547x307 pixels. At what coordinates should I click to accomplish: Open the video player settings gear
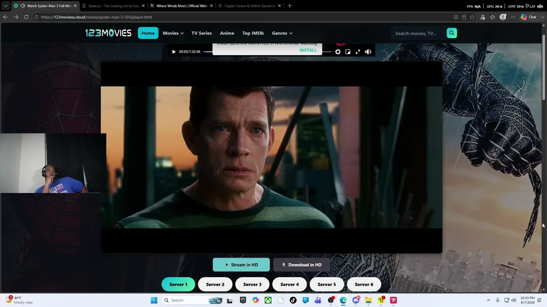coord(338,52)
